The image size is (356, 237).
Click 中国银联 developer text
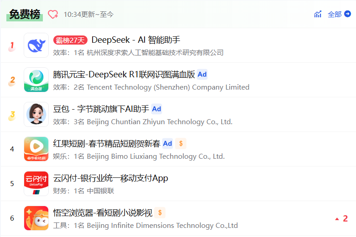[x=100, y=191]
